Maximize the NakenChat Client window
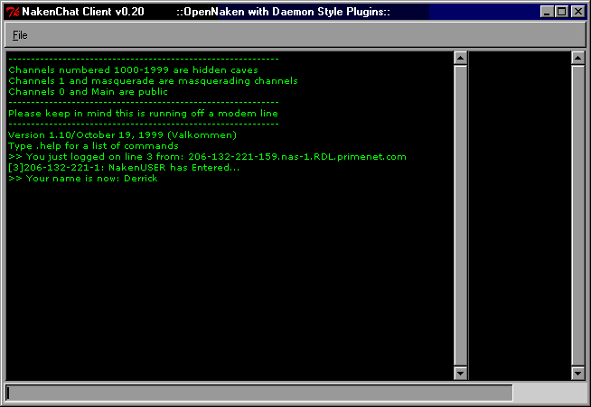This screenshot has height=407, width=591. click(561, 12)
